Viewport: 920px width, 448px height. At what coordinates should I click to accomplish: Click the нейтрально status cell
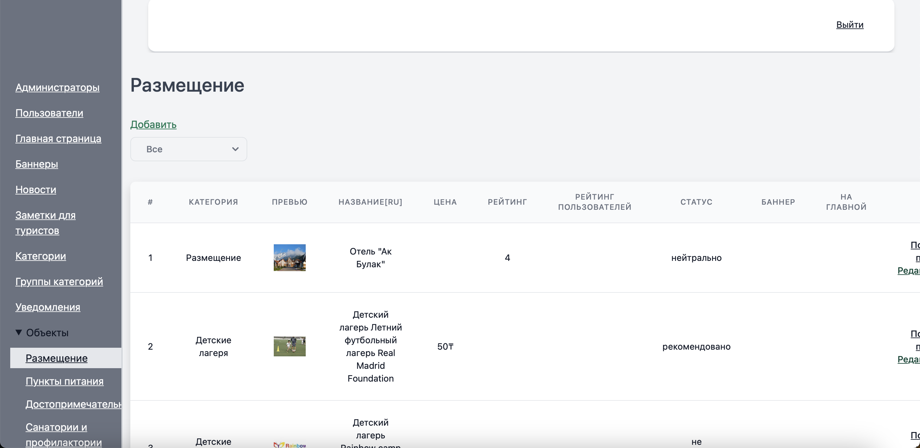click(x=696, y=258)
